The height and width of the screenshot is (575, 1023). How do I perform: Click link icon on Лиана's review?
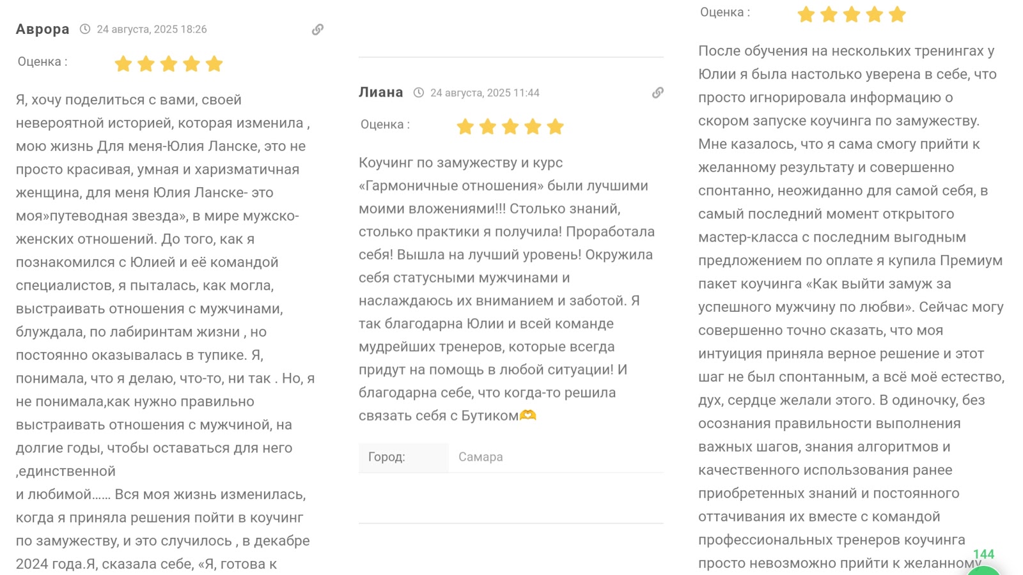(x=657, y=93)
